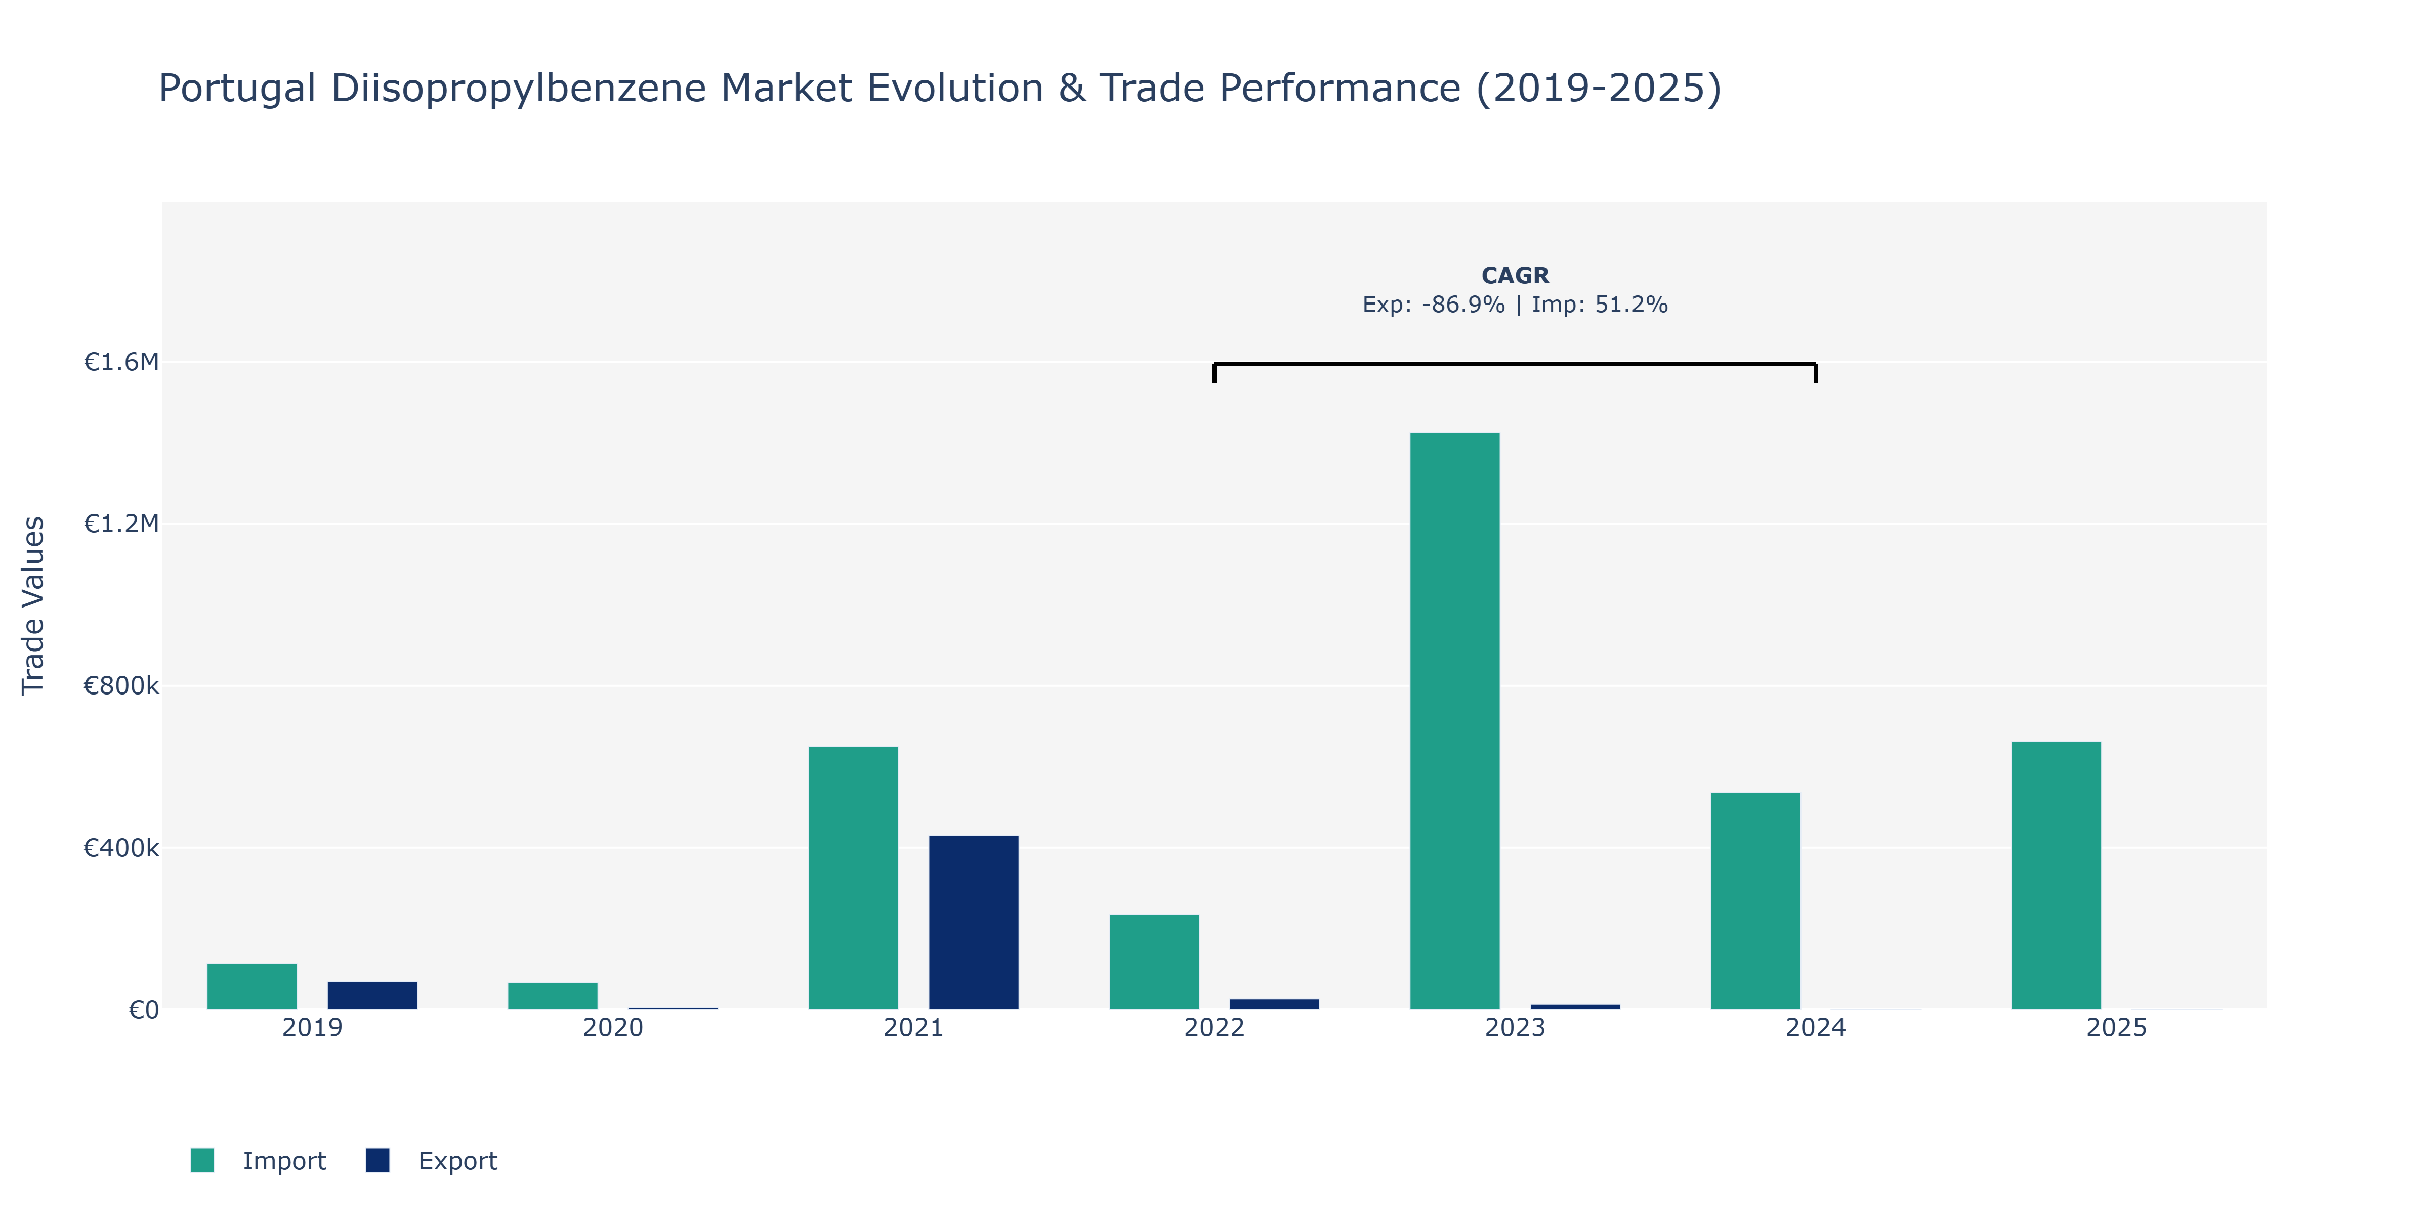Click the bold CAGR annotation label
Screen dimensions: 2429x1214
pyautogui.click(x=1515, y=275)
